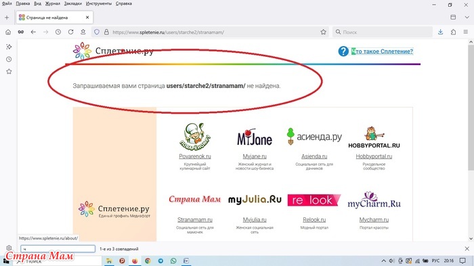
Task: Open File Explorer from the taskbar
Action: (x=109, y=261)
